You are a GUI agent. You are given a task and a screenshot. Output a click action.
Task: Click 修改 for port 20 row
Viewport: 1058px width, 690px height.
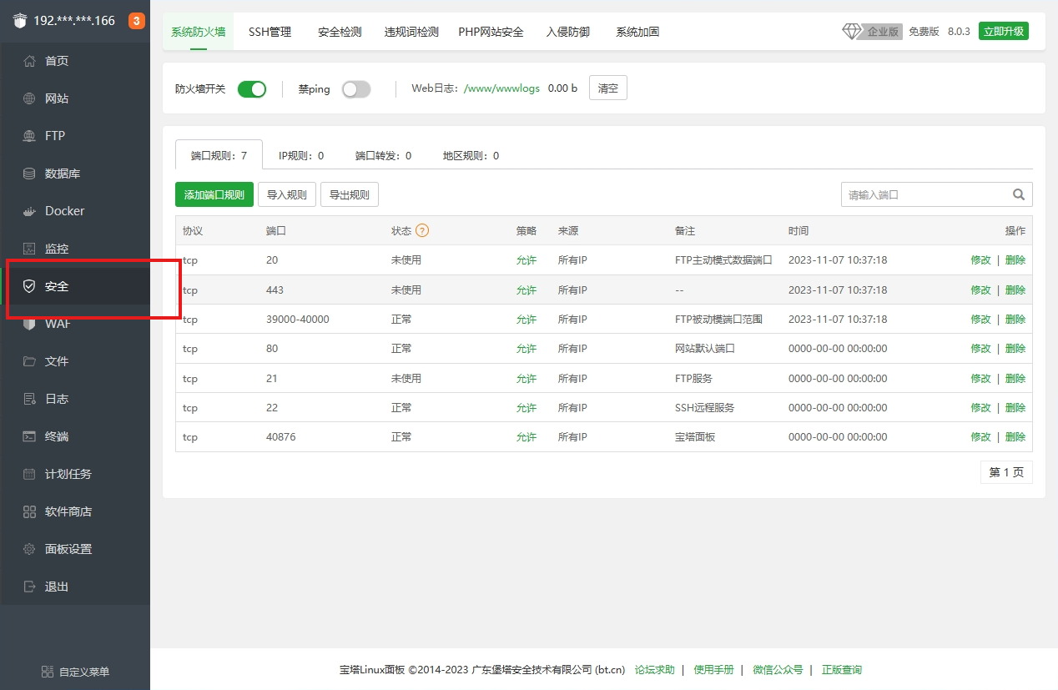pos(980,260)
